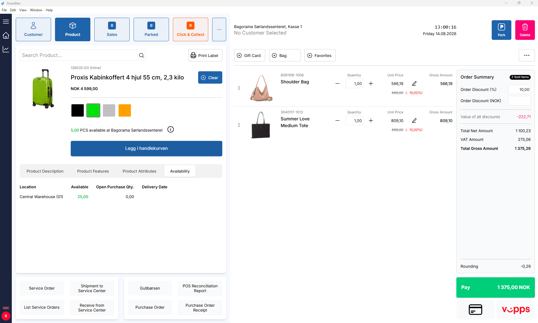Open POS Reconciliation Report

coord(200,288)
